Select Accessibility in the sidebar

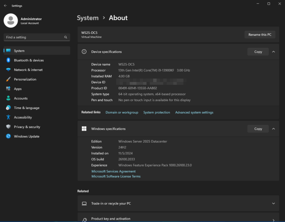pos(37,117)
